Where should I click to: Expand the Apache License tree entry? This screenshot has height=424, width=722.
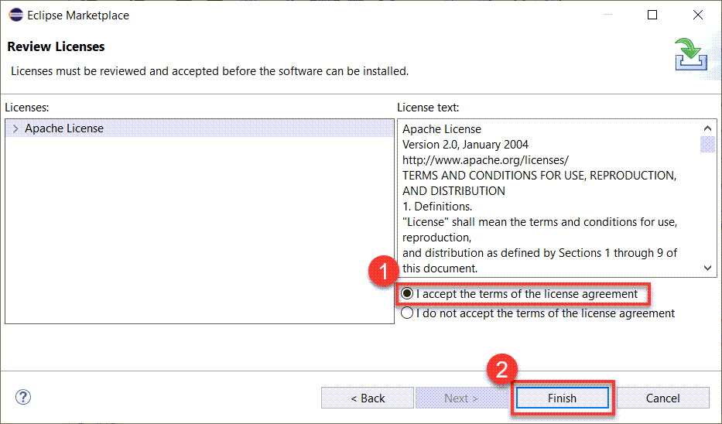[x=15, y=128]
